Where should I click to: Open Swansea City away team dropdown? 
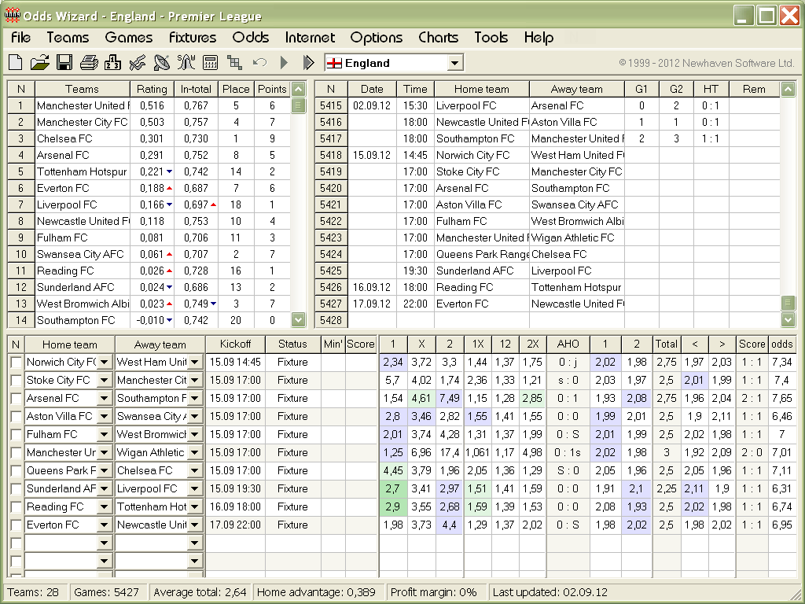pyautogui.click(x=195, y=417)
